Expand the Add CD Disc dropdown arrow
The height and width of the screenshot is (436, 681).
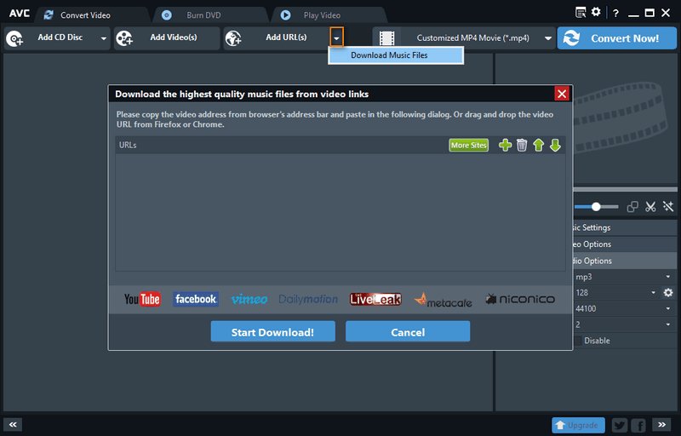[x=103, y=38]
